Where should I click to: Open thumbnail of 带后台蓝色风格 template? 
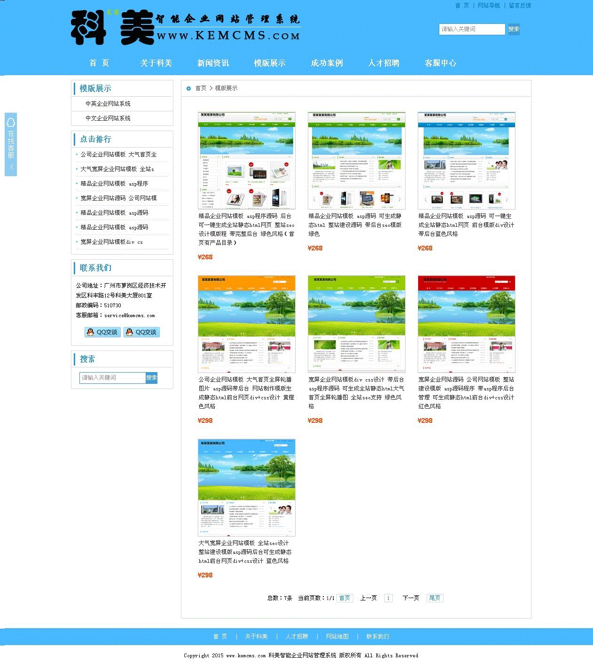(467, 161)
